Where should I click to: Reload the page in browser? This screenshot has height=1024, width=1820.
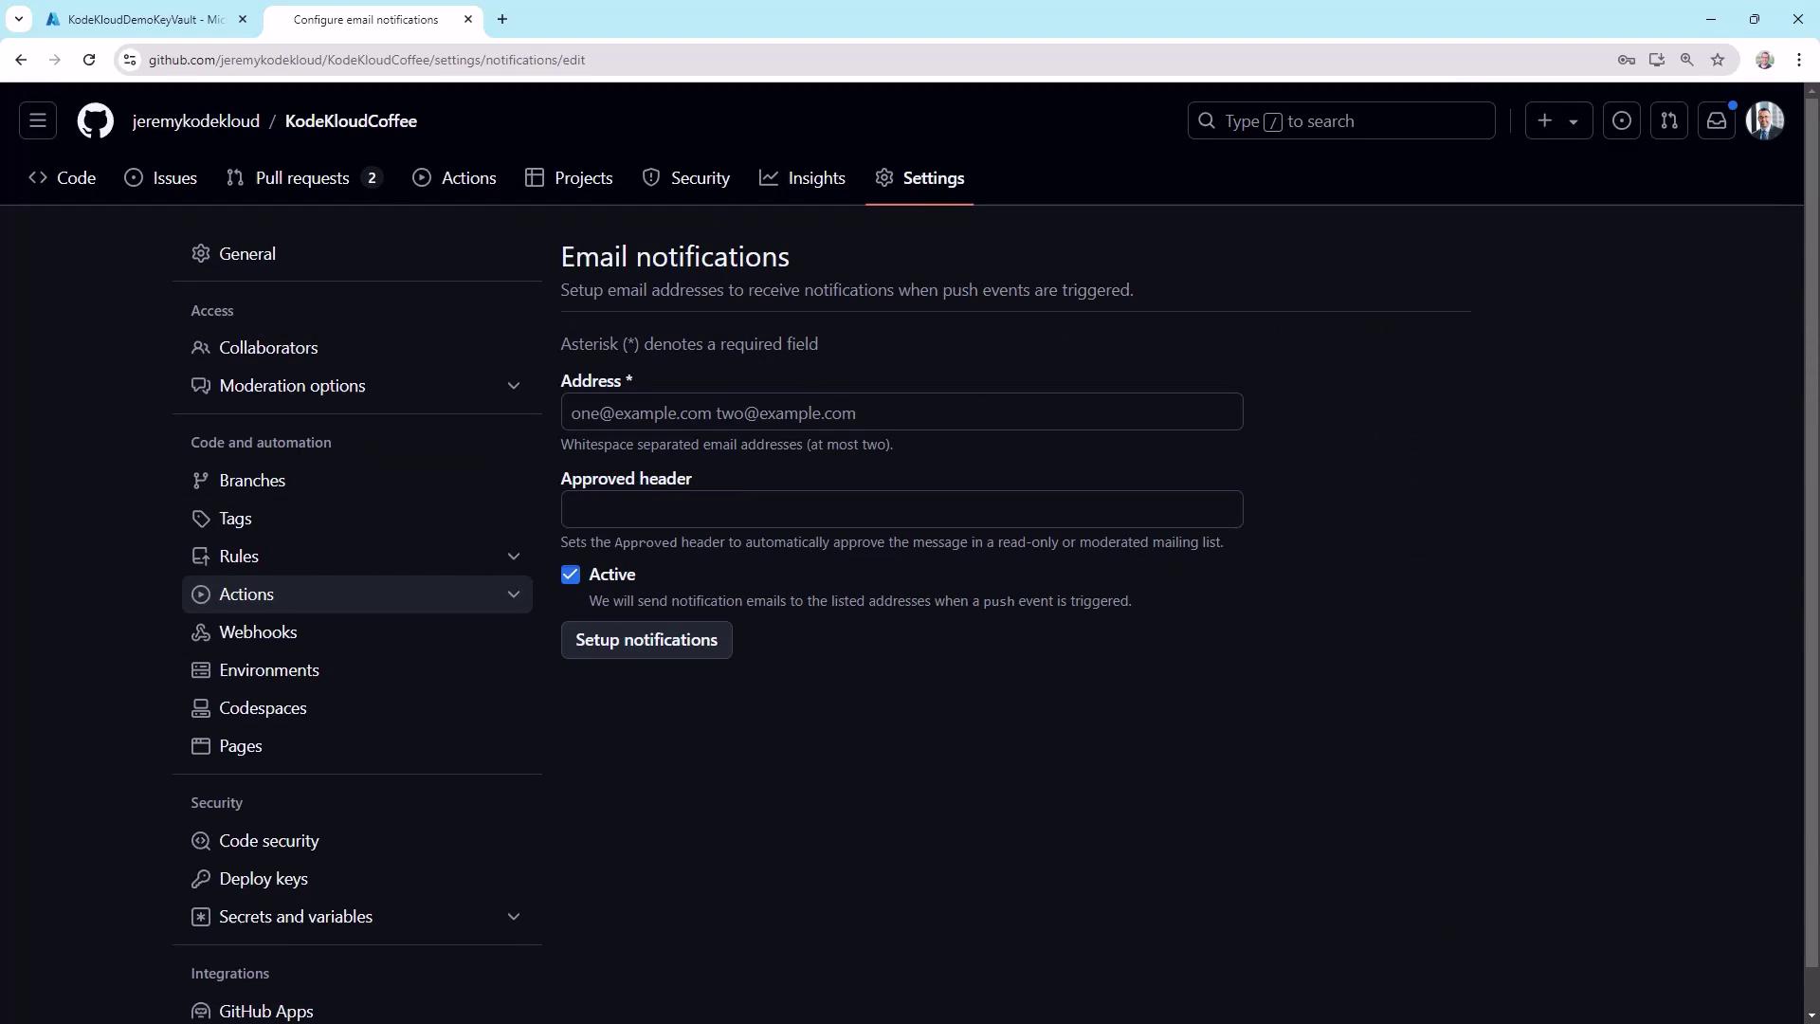pos(89,60)
